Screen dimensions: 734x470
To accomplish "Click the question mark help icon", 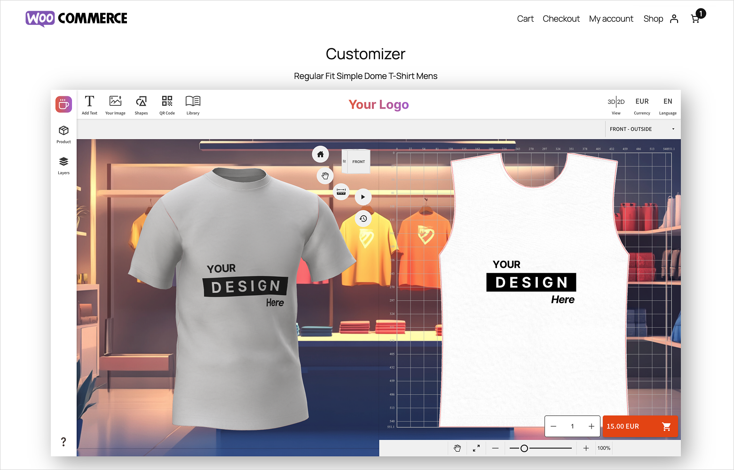I will (63, 441).
